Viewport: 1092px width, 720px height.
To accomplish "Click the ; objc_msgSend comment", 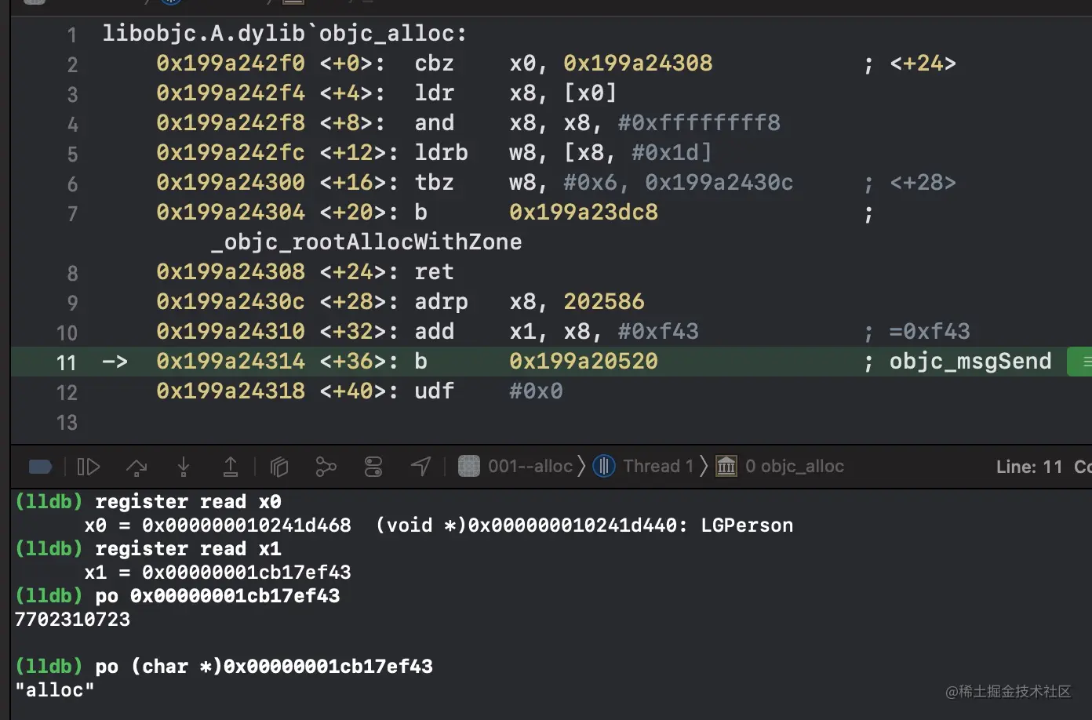I will 958,362.
